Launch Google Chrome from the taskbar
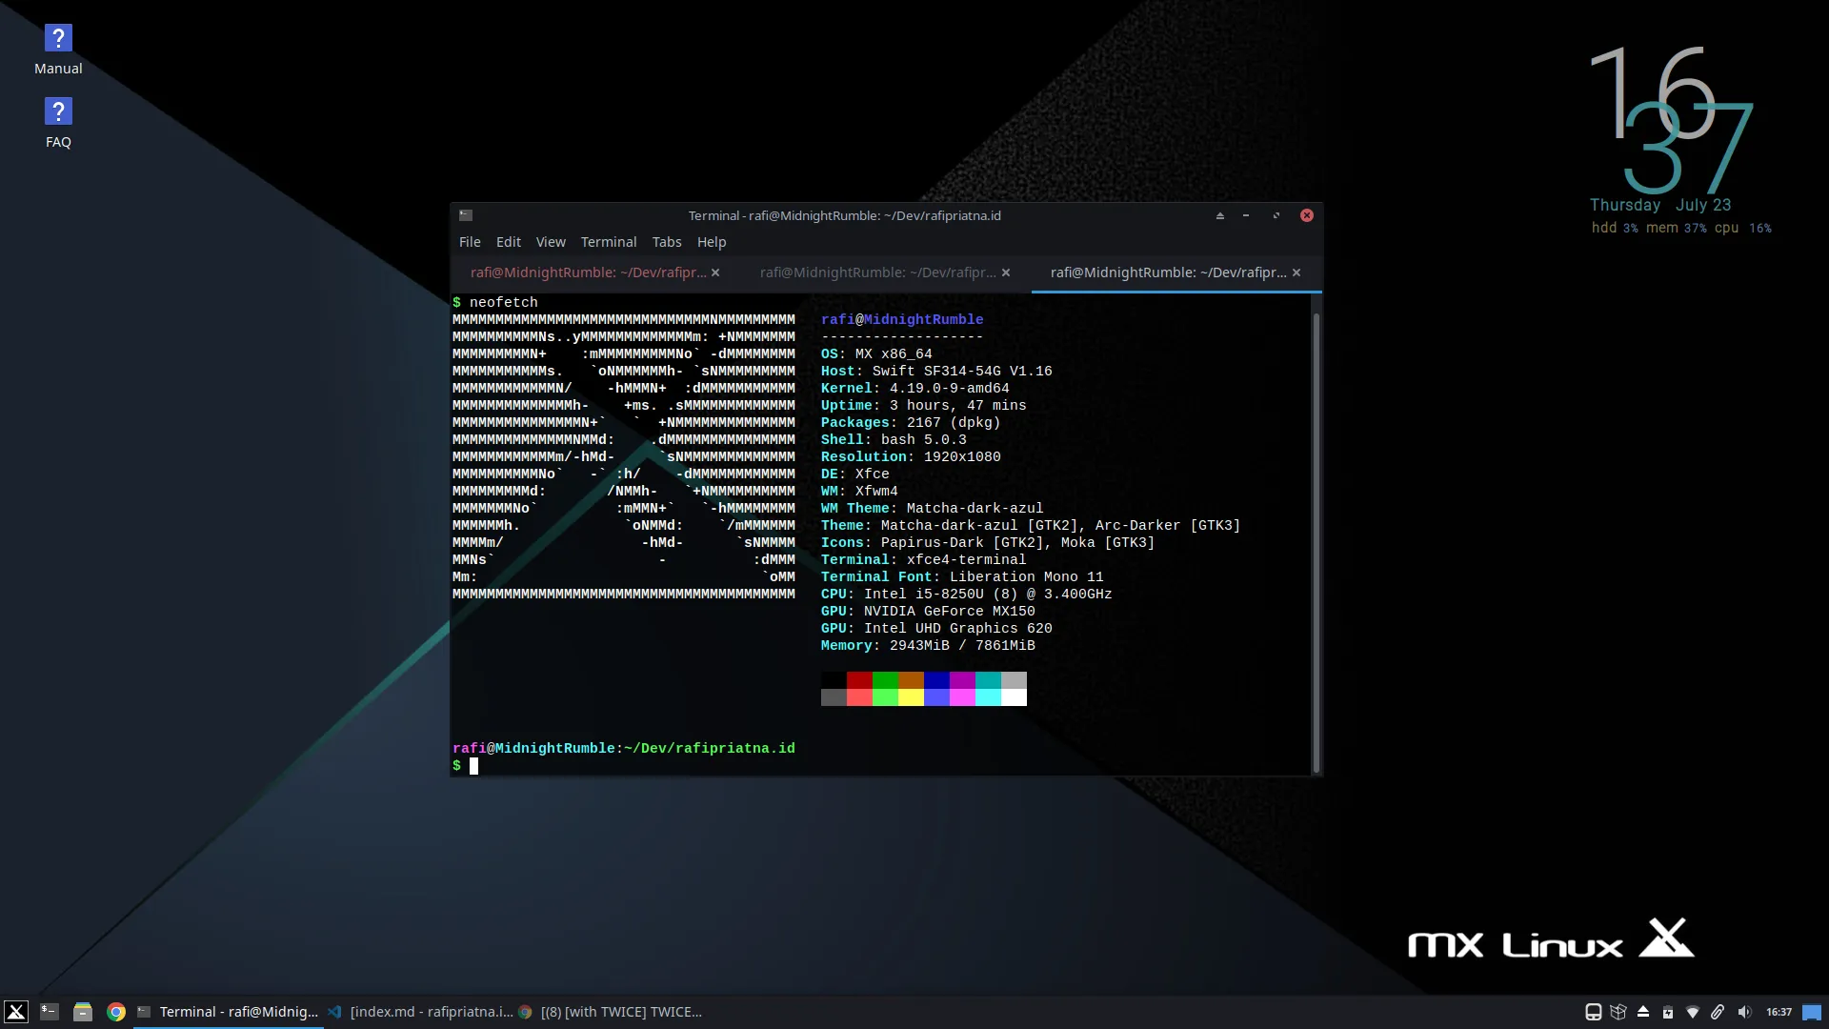The image size is (1829, 1029). click(115, 1012)
